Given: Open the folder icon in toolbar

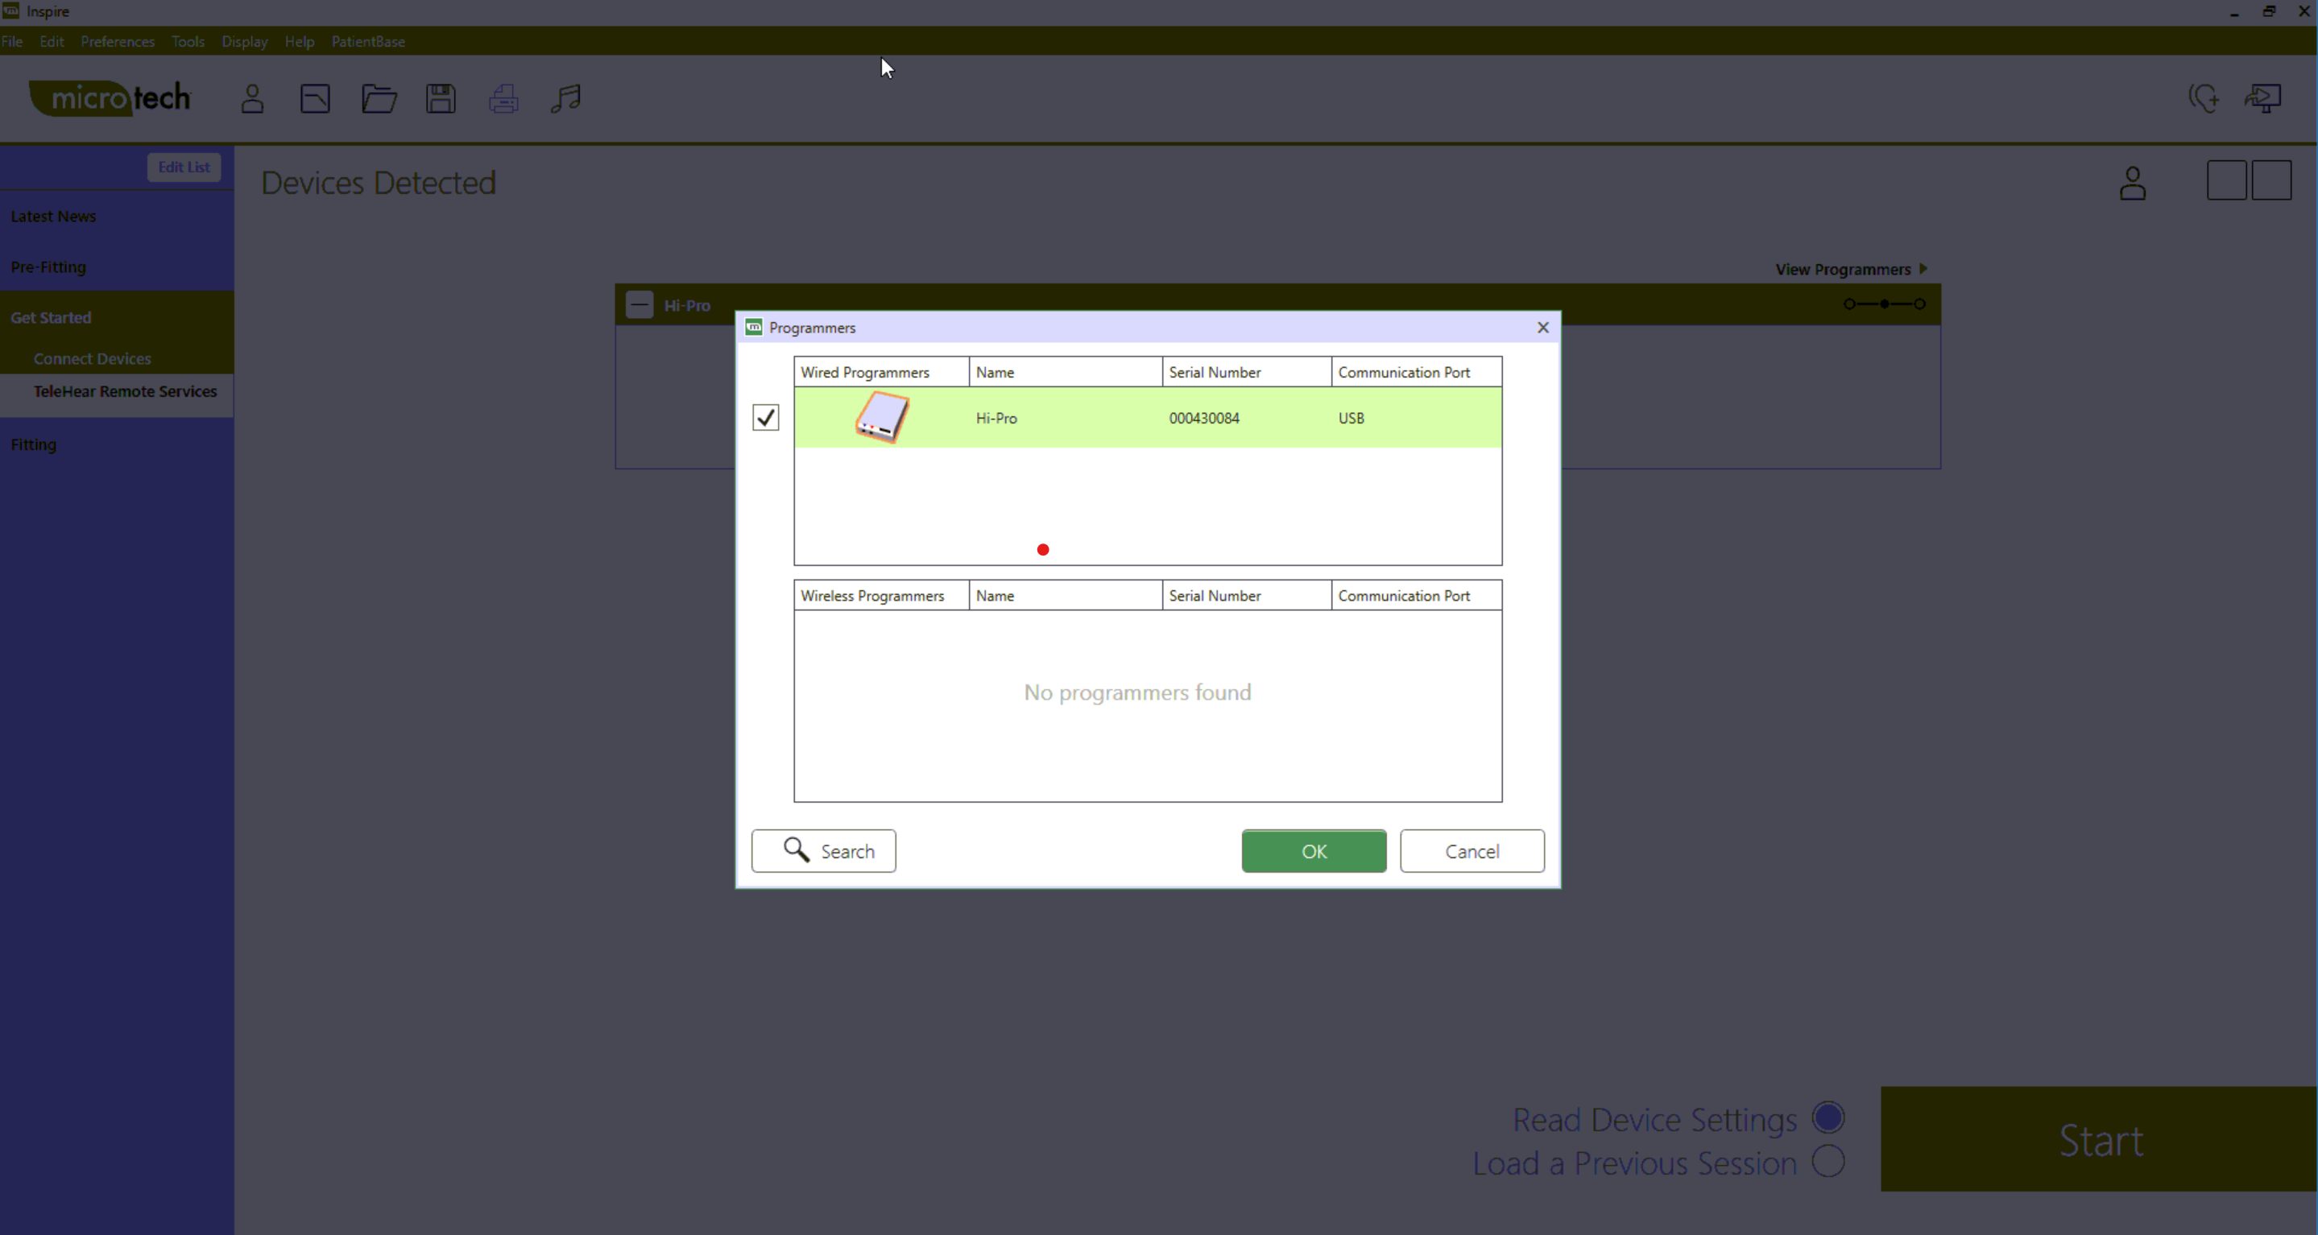Looking at the screenshot, I should point(379,98).
